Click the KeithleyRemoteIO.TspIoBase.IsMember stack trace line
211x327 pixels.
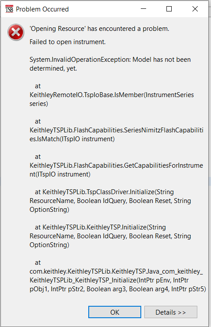tap(112, 95)
